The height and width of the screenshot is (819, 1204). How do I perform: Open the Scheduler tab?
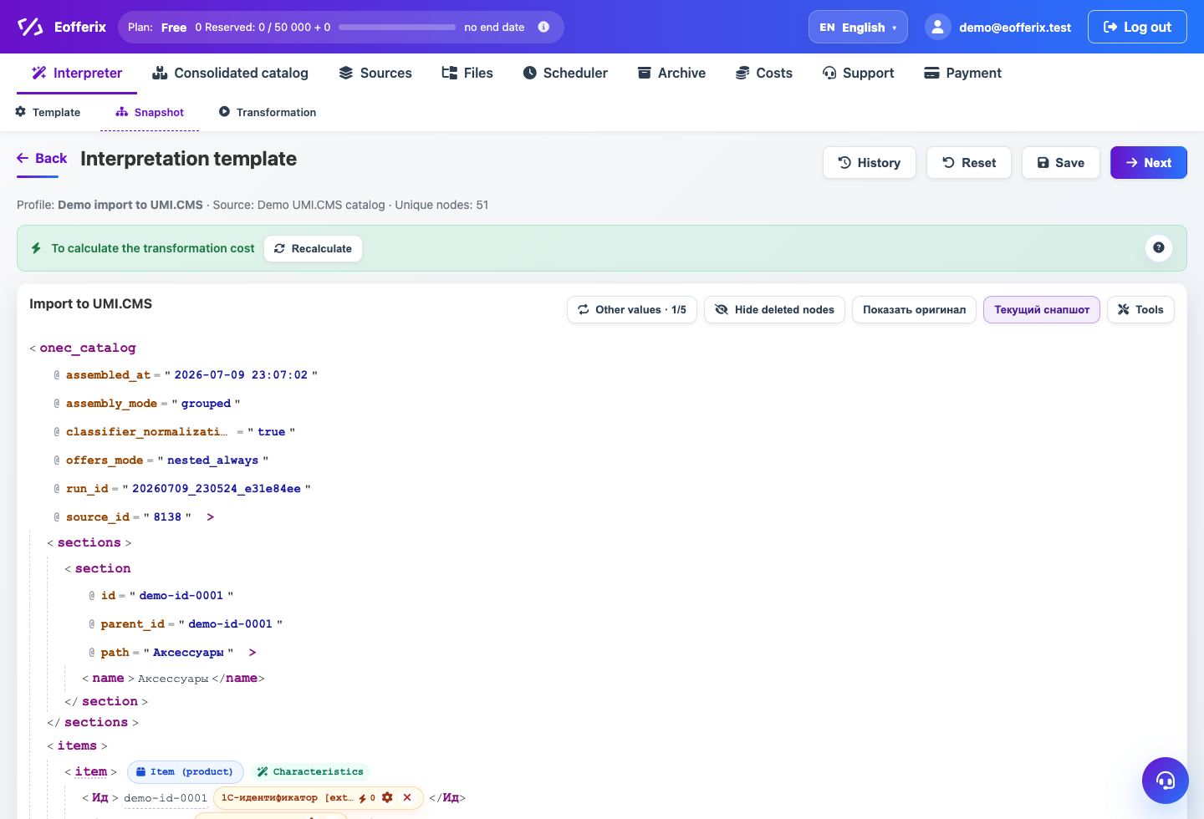pos(565,73)
